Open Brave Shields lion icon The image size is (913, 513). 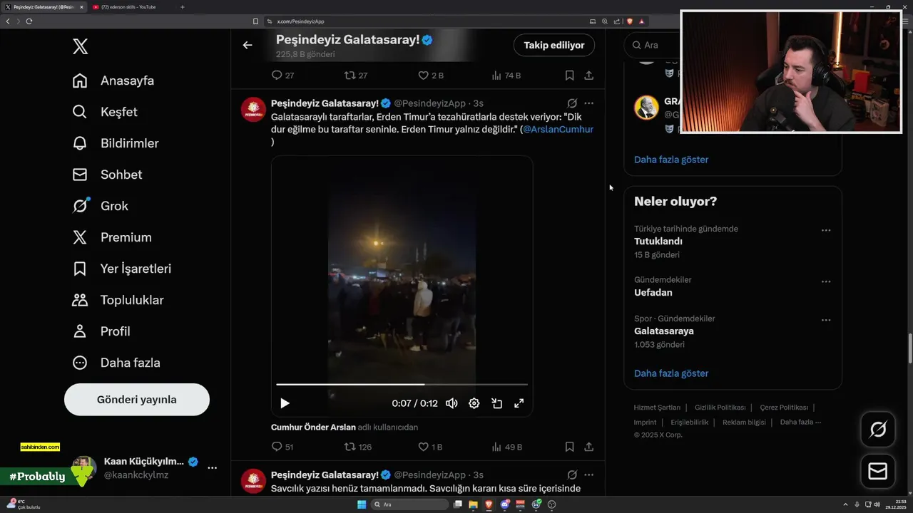(x=629, y=21)
